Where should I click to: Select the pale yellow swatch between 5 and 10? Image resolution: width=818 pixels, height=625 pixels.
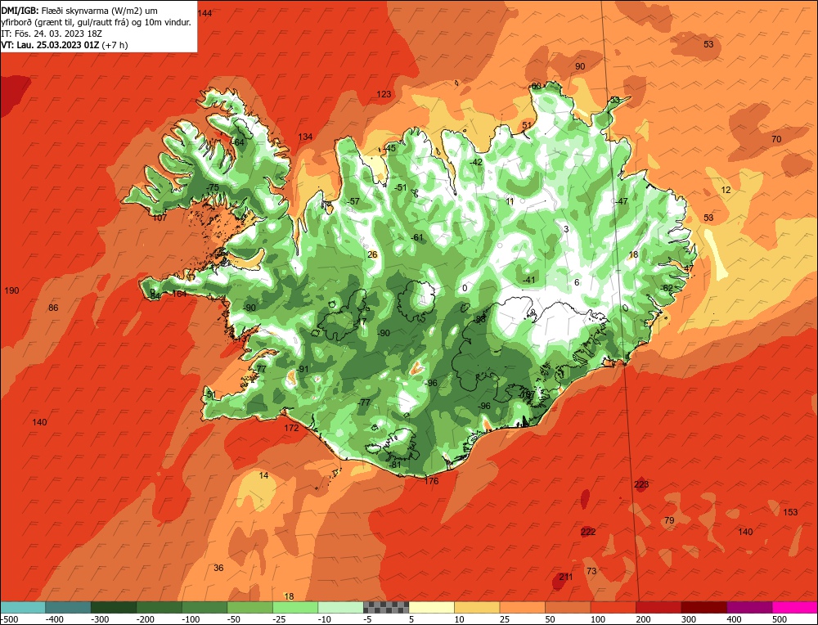pyautogui.click(x=431, y=607)
